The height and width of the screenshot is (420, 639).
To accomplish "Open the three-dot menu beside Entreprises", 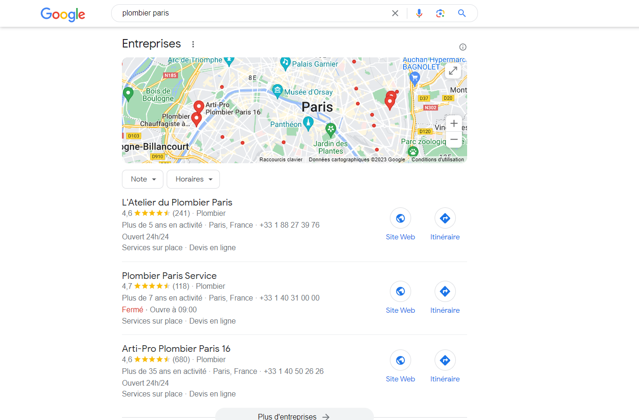I will 193,44.
